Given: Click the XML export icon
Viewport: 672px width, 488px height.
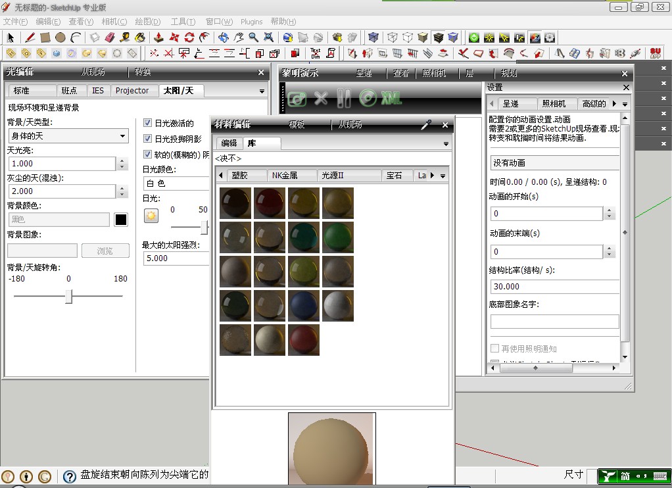Looking at the screenshot, I should tap(392, 99).
